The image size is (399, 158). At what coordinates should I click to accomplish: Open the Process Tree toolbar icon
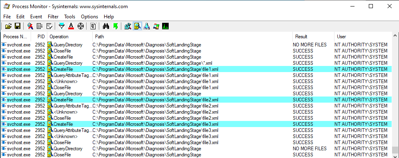point(93,26)
